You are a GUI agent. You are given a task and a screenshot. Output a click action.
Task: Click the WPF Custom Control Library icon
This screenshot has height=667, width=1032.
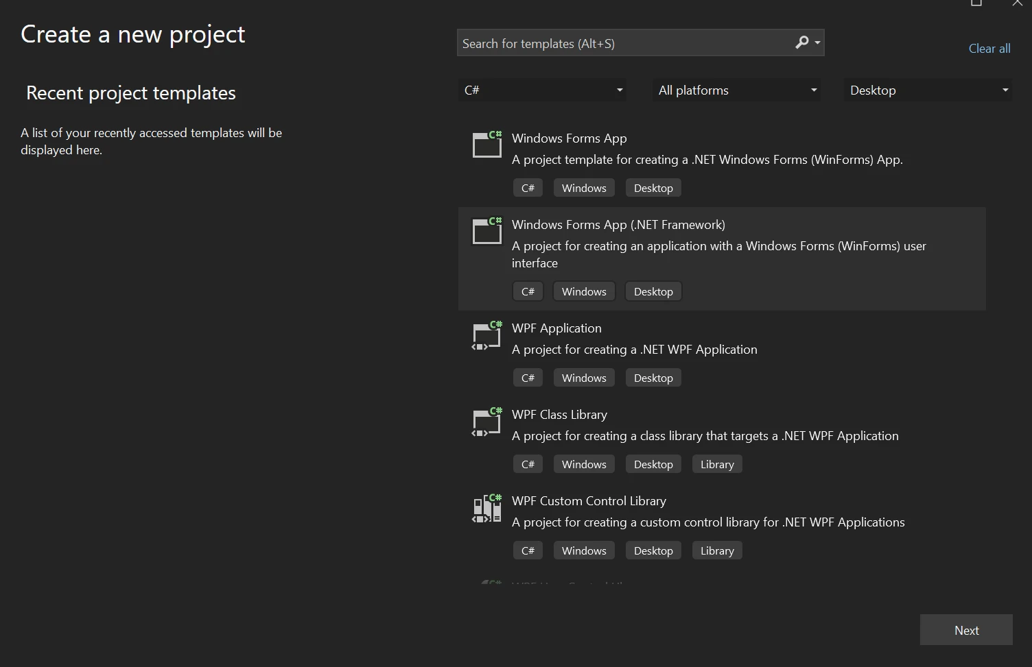[x=487, y=508]
